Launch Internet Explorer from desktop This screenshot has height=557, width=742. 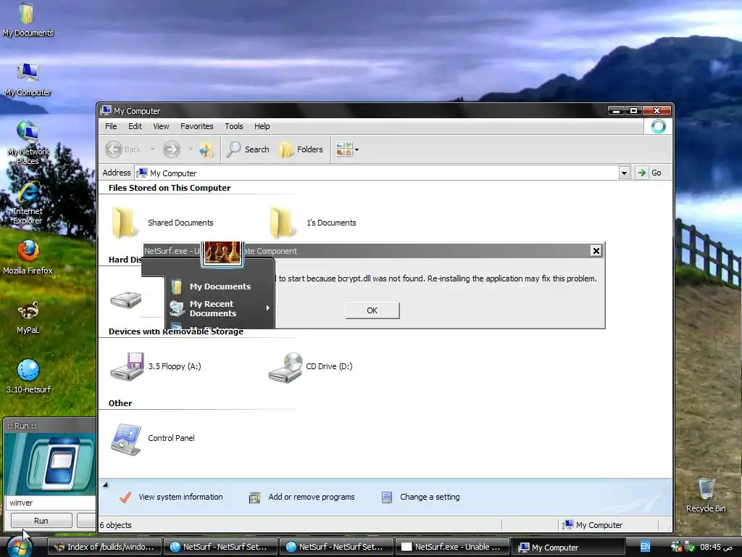[28, 203]
